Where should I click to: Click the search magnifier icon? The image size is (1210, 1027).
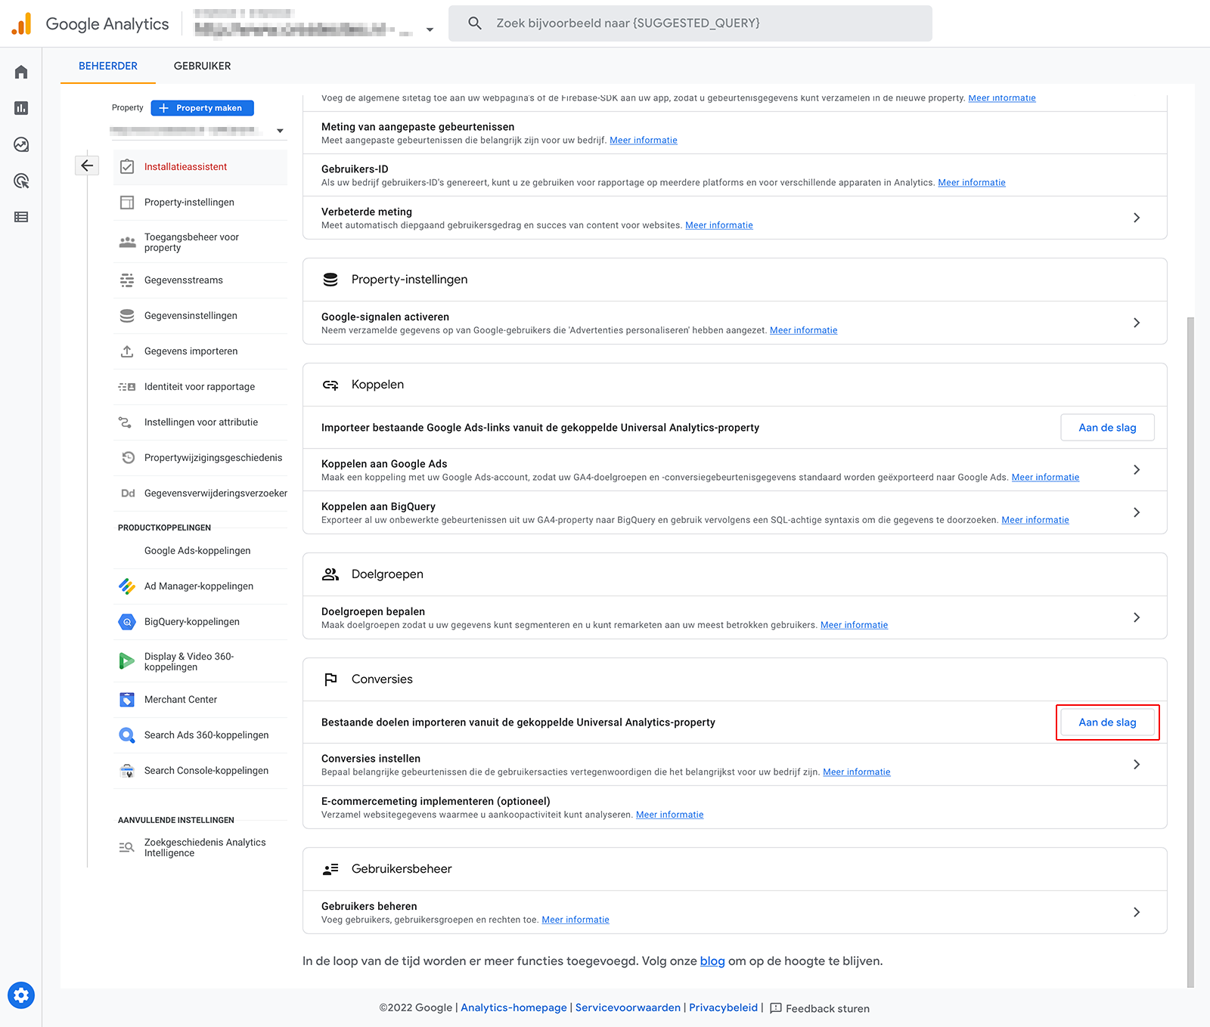[475, 23]
